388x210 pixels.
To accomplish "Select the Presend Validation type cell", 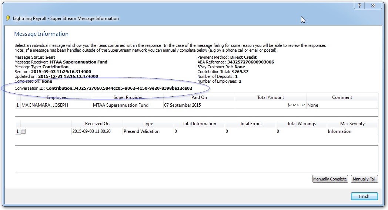I will (148, 131).
